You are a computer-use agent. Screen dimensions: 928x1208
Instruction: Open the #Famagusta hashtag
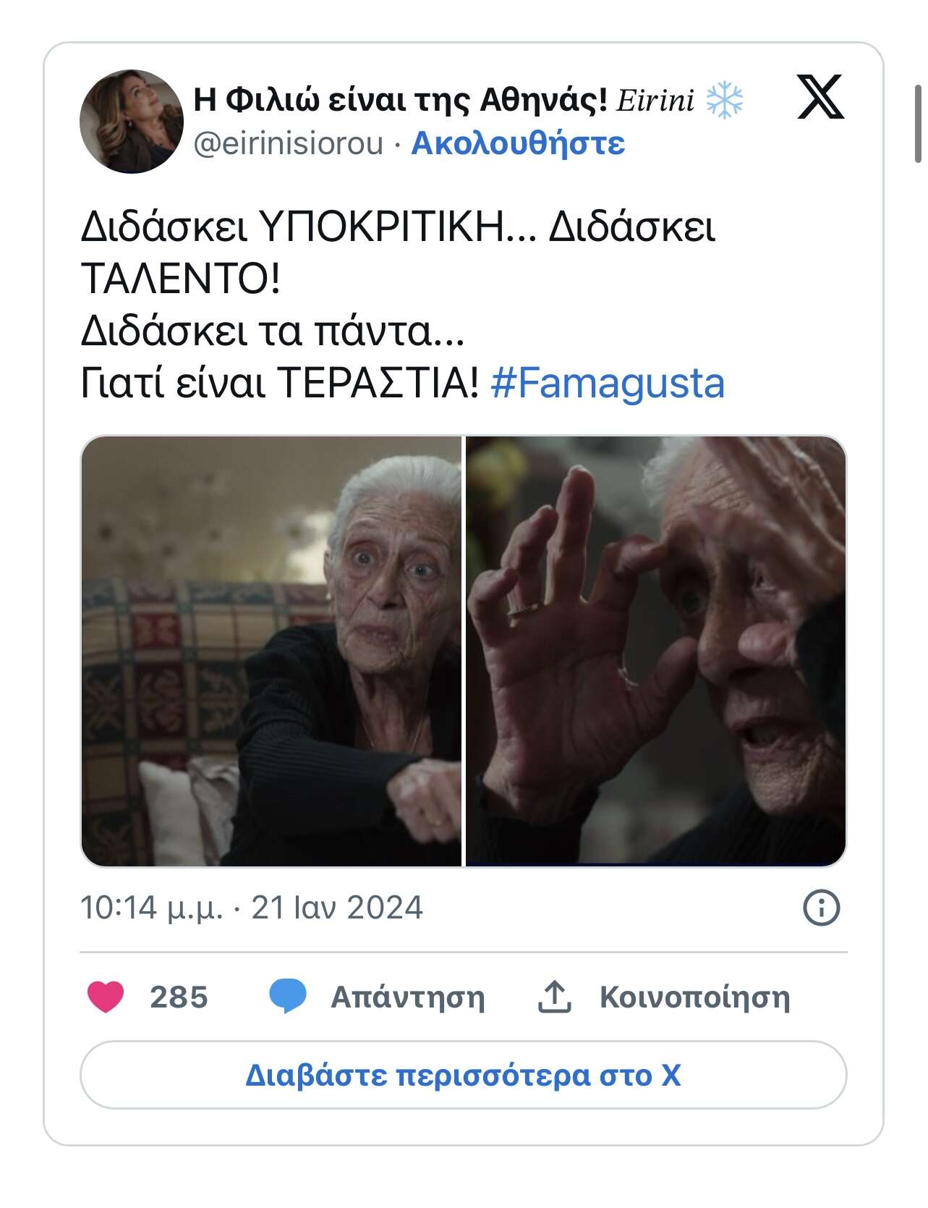pyautogui.click(x=608, y=383)
